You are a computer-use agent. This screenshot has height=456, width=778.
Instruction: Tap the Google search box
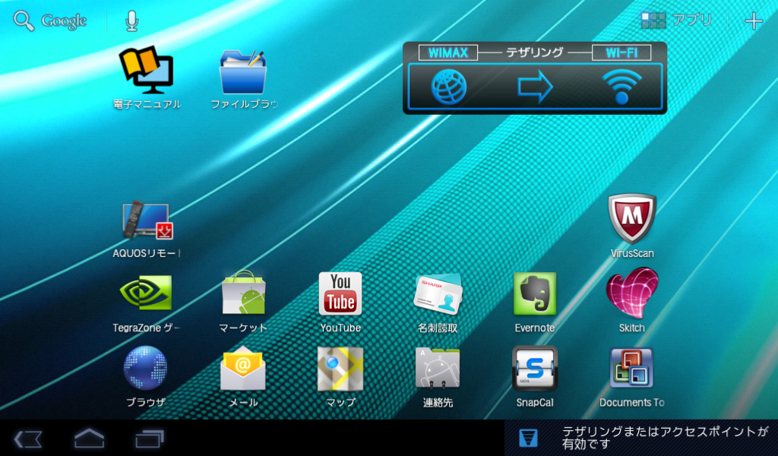51,21
